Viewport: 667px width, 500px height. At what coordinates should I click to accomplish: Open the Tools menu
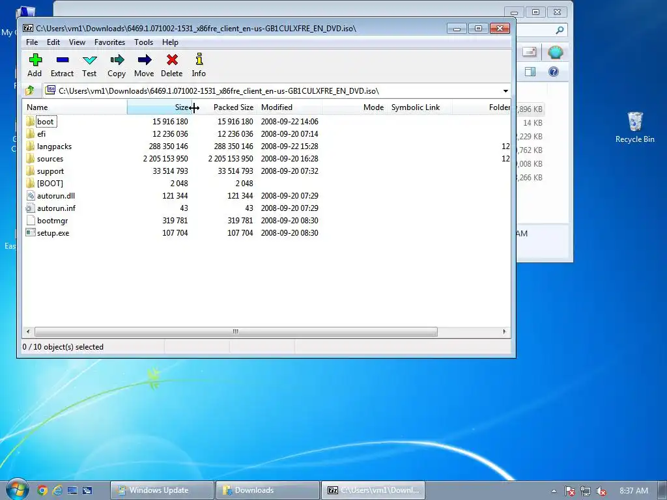pos(143,42)
